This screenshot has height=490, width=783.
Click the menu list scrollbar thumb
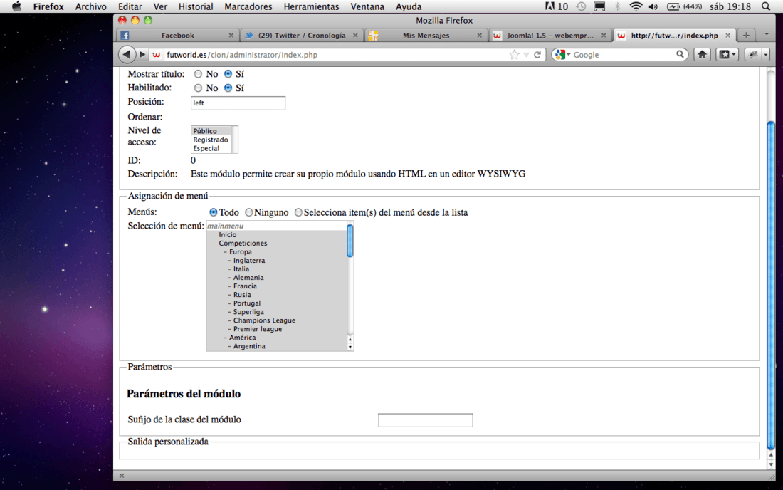(350, 241)
